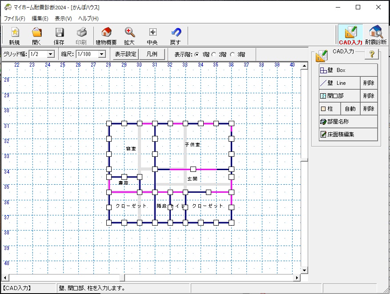Open 編集(E) menu
This screenshot has width=390, height=294.
click(40, 18)
